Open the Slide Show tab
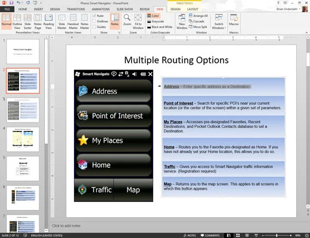Screen dimensions: 310x238 pos(125,9)
